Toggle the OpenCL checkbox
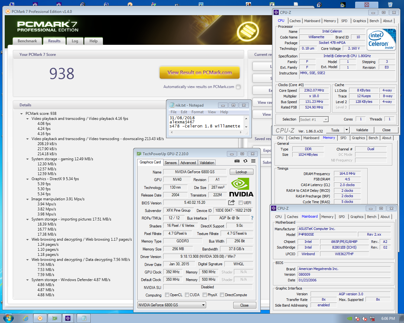This screenshot has width=404, height=323. pyautogui.click(x=167, y=295)
